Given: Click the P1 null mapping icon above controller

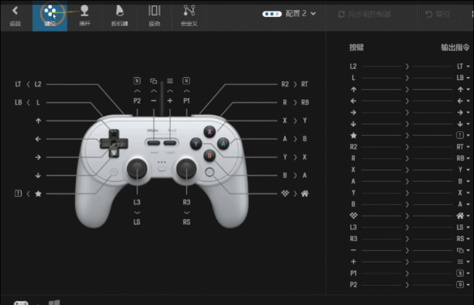Looking at the screenshot, I should coord(186,81).
